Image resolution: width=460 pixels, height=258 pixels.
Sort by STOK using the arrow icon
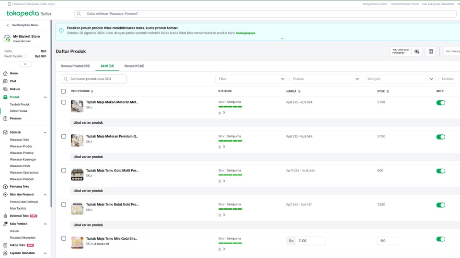388,91
